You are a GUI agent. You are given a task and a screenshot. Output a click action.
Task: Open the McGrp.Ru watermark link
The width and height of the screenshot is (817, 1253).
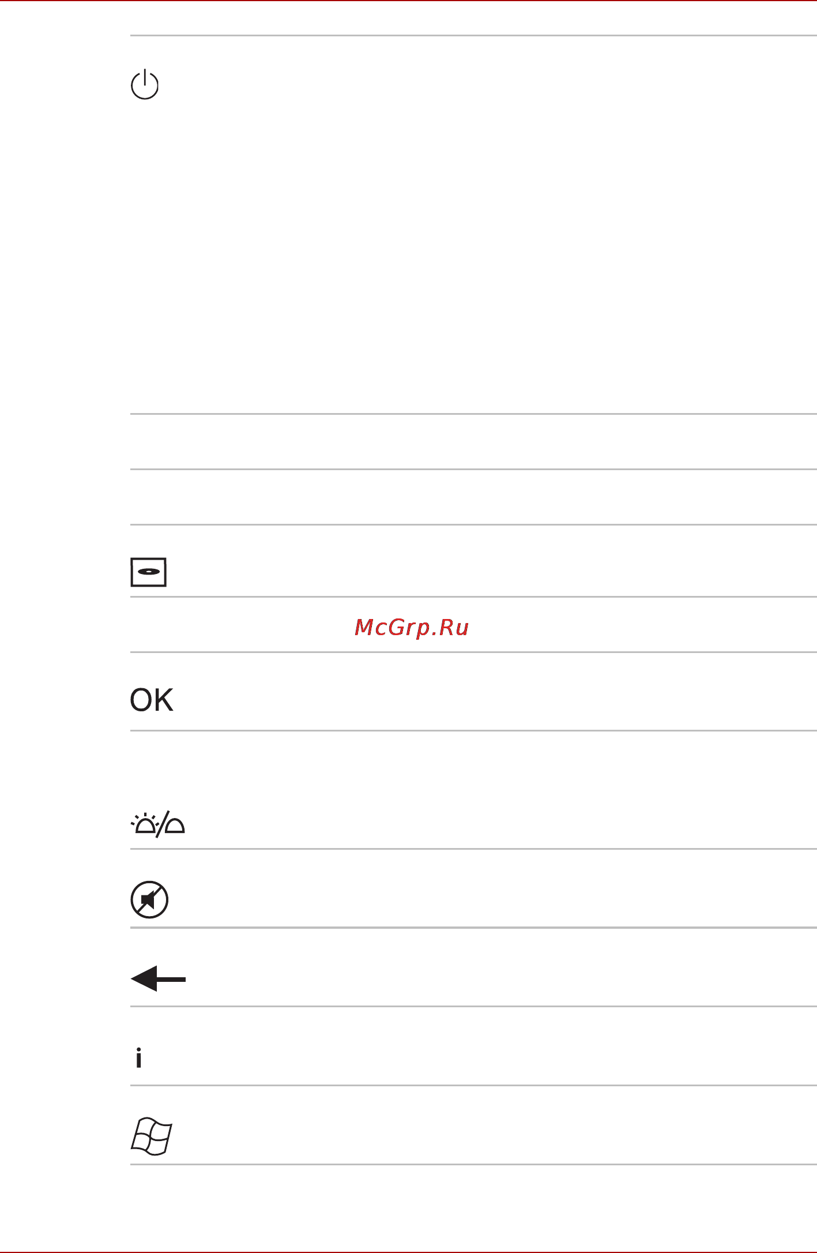tap(412, 628)
